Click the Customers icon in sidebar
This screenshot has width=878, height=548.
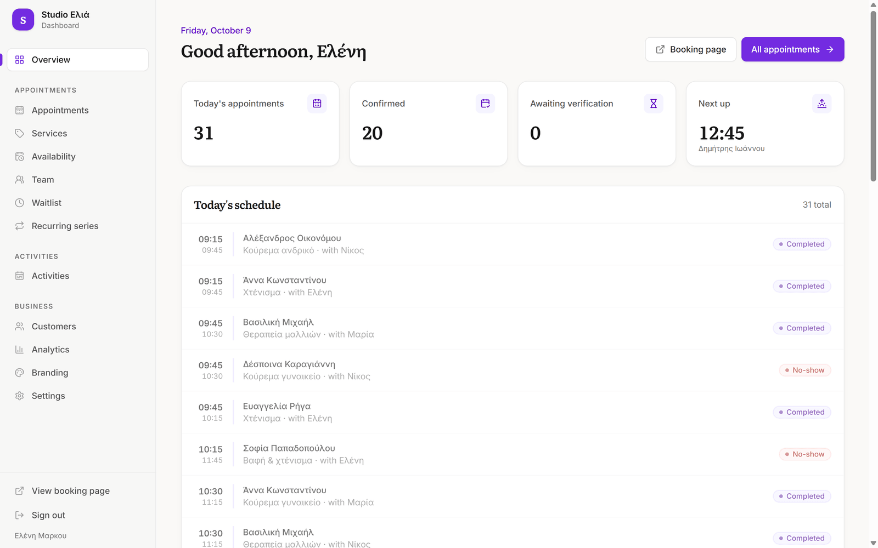tap(20, 327)
